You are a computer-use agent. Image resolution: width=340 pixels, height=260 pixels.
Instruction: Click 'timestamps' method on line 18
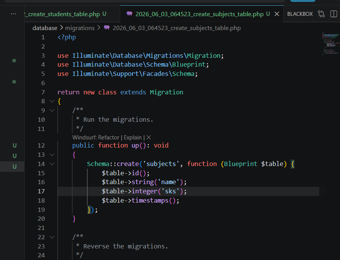[x=150, y=201]
